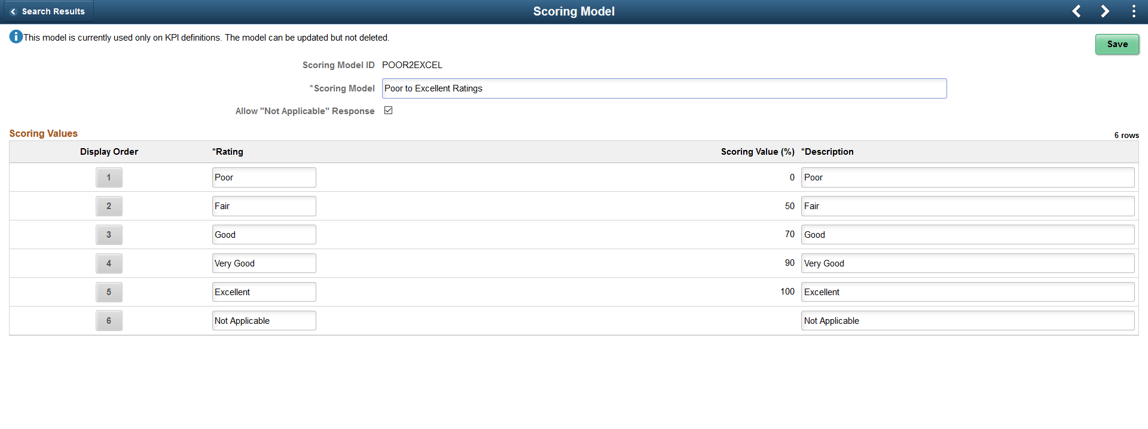The height and width of the screenshot is (429, 1148).
Task: Go to previous record with left chevron icon
Action: (x=1076, y=11)
